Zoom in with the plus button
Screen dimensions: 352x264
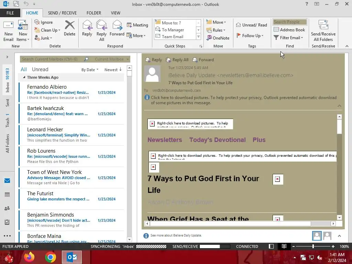333,246
